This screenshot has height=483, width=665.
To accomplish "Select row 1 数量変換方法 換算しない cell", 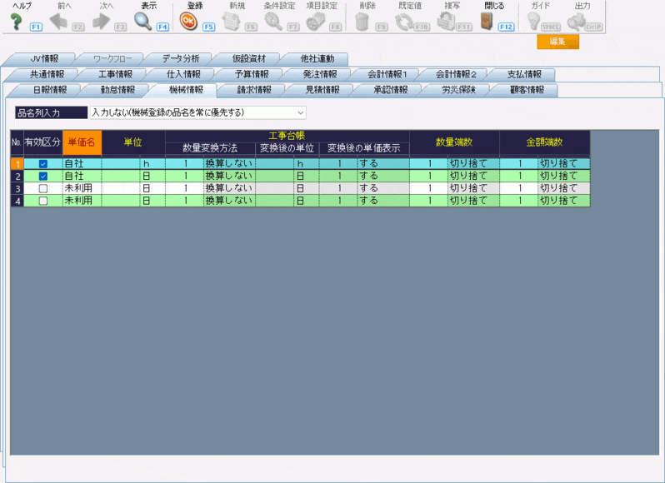I will 227,164.
